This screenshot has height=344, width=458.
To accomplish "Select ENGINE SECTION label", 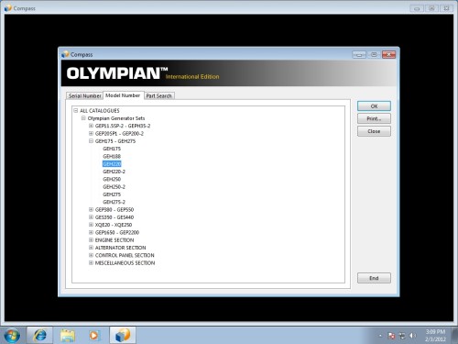I will pyautogui.click(x=114, y=240).
